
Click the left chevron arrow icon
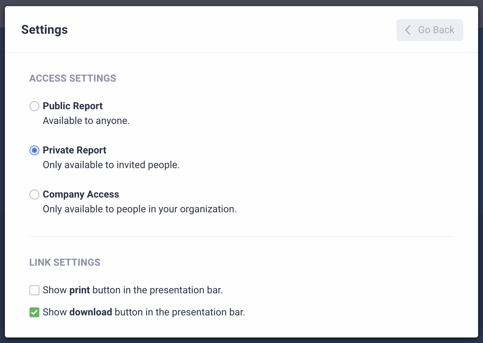(408, 30)
